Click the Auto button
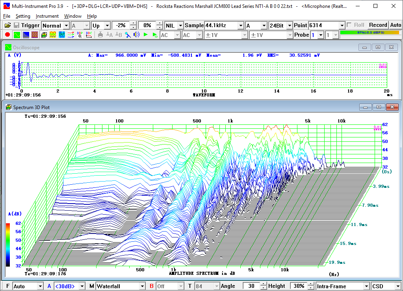The image size is (403, 291). point(396,25)
